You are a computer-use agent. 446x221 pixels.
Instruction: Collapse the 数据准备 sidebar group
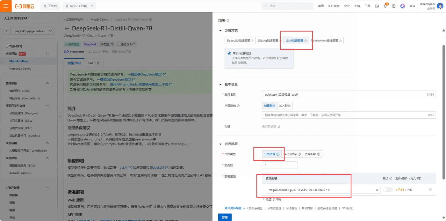pos(47,83)
